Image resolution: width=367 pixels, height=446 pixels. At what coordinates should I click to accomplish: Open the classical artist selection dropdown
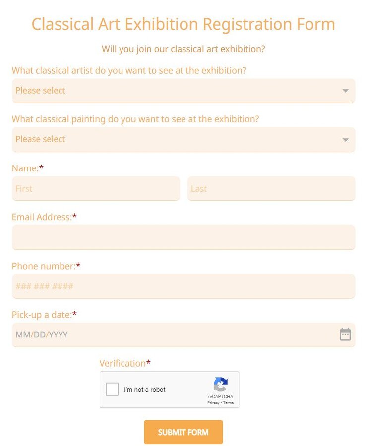click(x=183, y=91)
